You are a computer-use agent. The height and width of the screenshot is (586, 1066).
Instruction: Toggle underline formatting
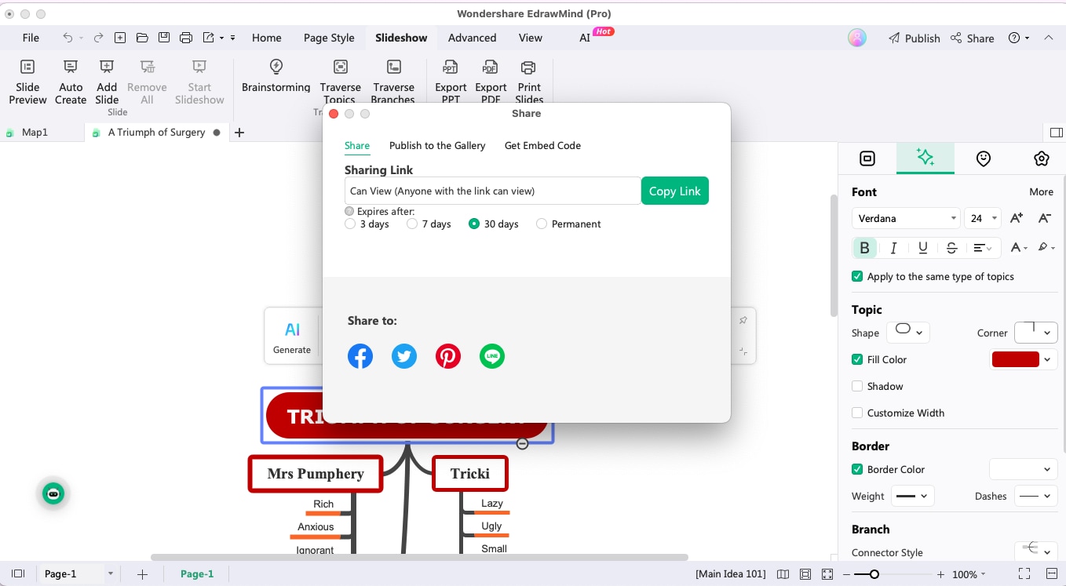click(x=923, y=248)
